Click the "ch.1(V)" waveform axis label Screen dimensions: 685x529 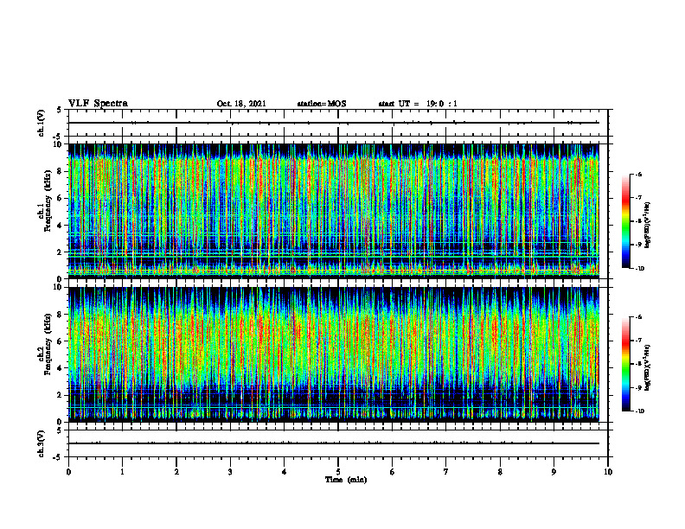(42, 123)
